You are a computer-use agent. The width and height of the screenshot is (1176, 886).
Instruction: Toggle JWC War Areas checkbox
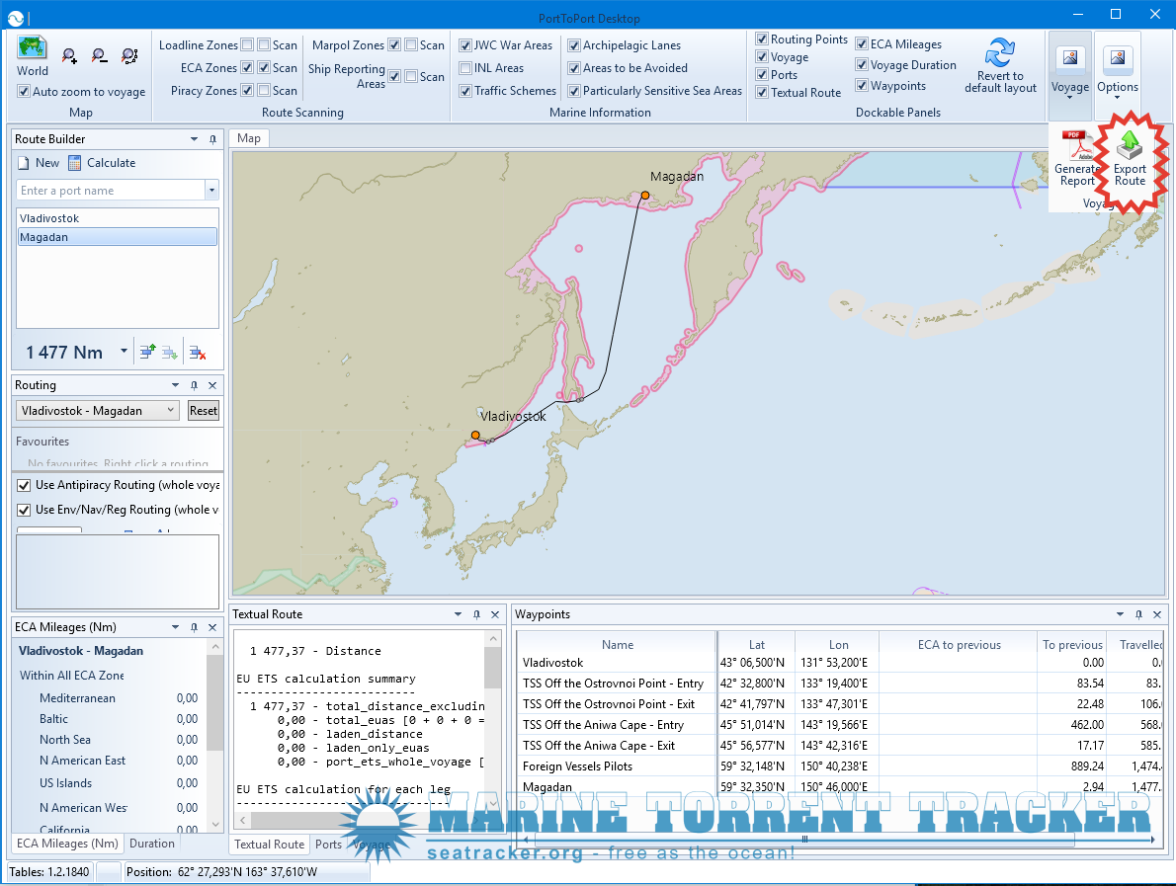coord(465,45)
